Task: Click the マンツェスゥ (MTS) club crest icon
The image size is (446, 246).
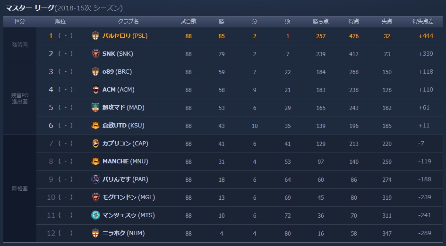Action: tap(95, 215)
